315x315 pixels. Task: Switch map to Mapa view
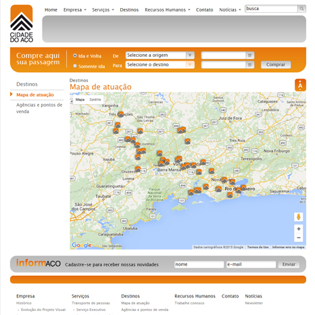[x=80, y=99]
